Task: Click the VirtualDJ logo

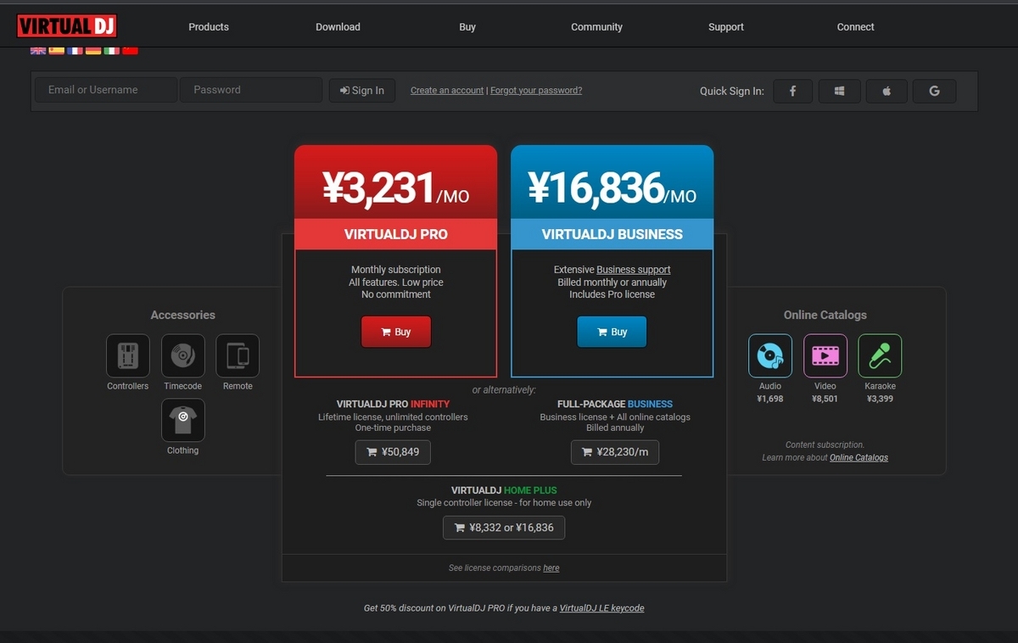Action: 67,26
